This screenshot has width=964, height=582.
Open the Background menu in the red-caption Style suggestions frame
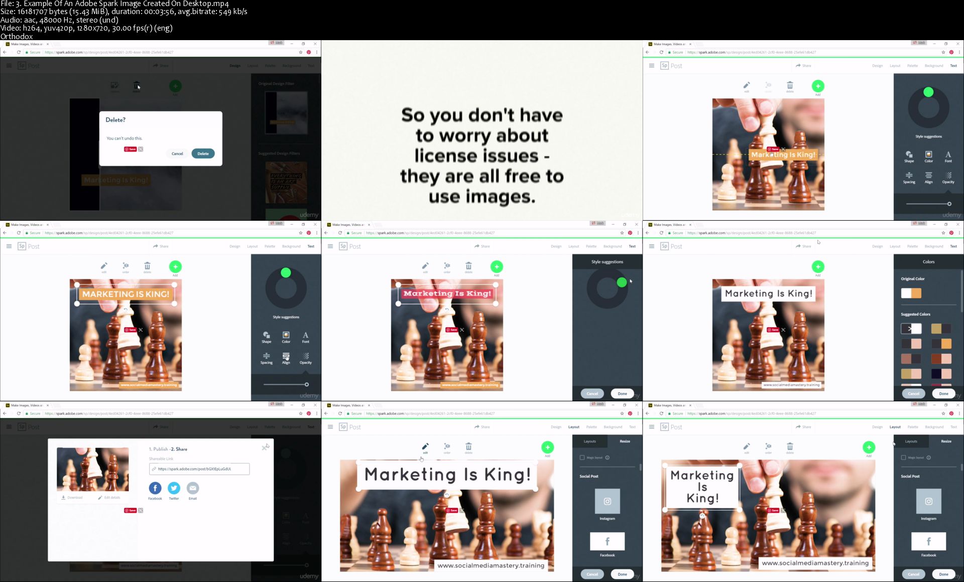click(613, 246)
